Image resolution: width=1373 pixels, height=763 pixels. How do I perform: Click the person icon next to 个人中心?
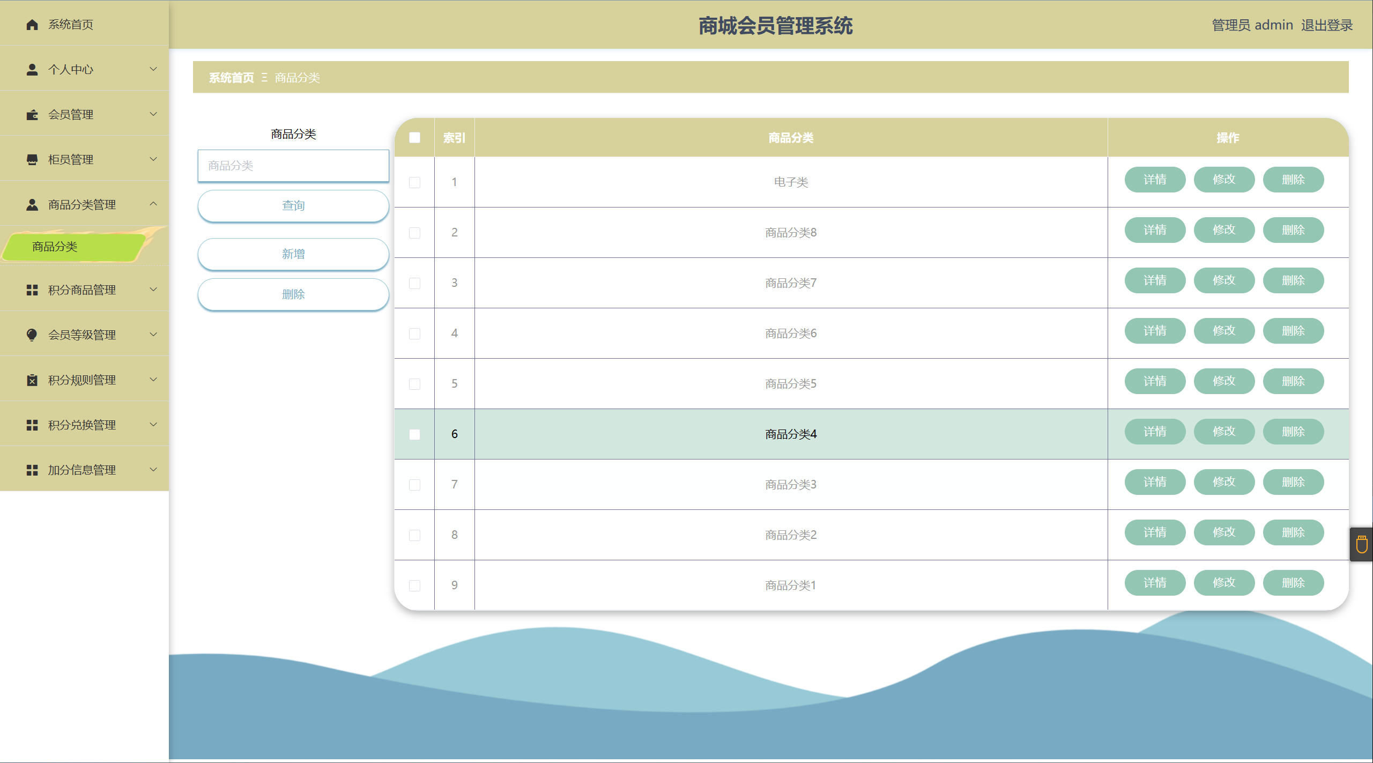click(32, 70)
